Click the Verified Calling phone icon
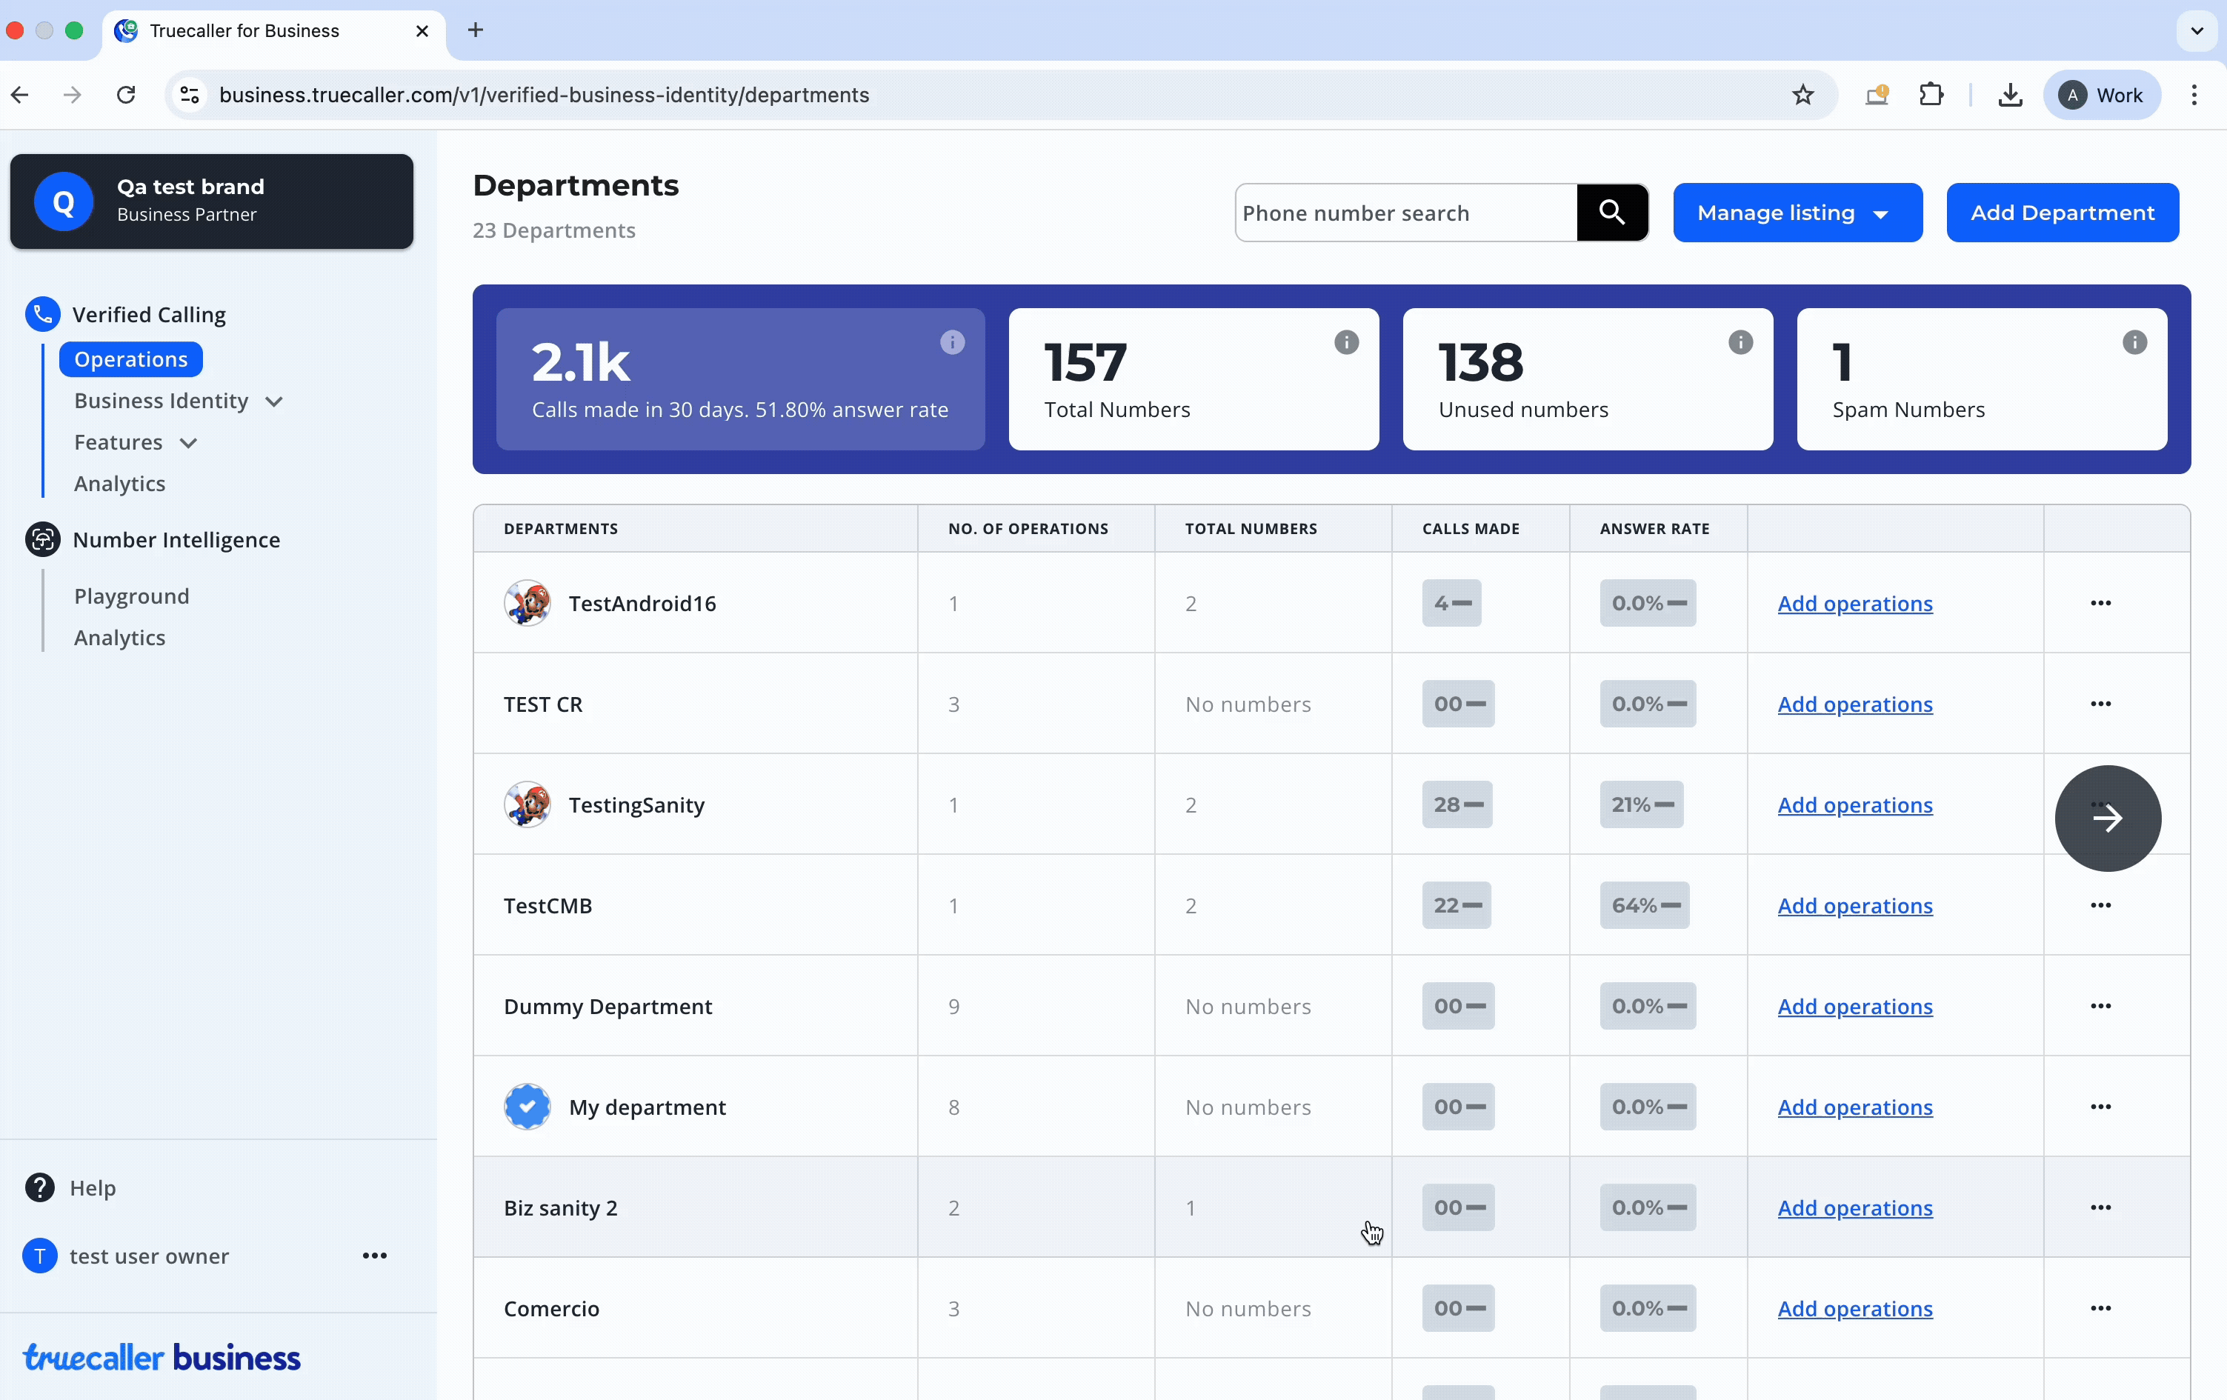The width and height of the screenshot is (2227, 1400). (42, 314)
